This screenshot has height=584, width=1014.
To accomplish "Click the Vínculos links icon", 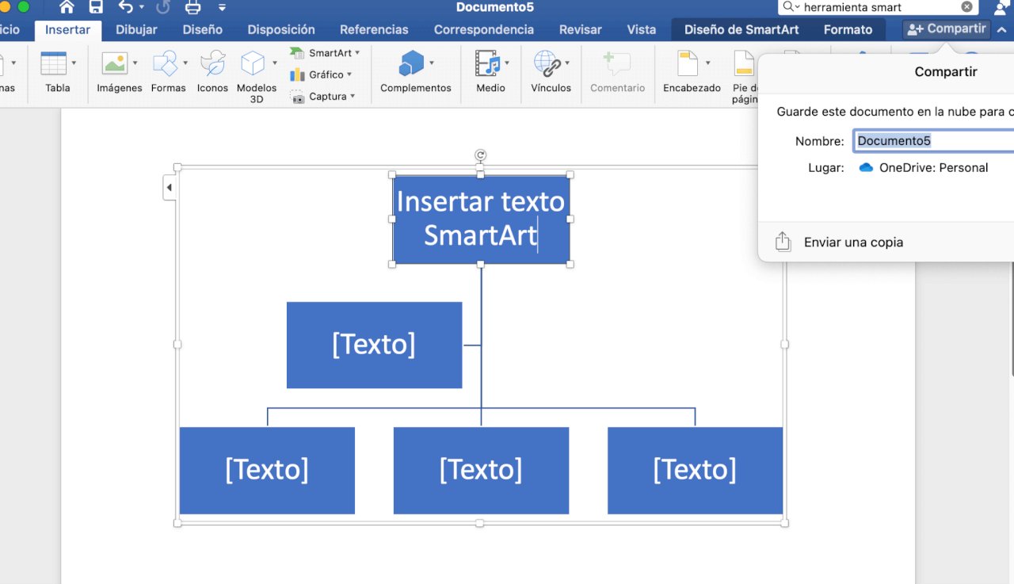I will (x=547, y=63).
